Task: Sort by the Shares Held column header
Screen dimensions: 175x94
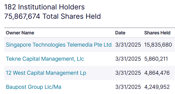Action: 157,33
